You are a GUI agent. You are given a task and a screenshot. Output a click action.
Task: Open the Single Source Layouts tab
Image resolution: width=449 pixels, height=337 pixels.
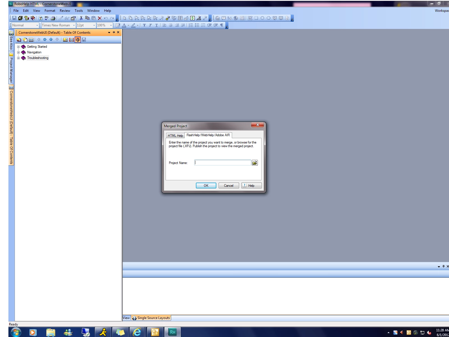pyautogui.click(x=151, y=318)
